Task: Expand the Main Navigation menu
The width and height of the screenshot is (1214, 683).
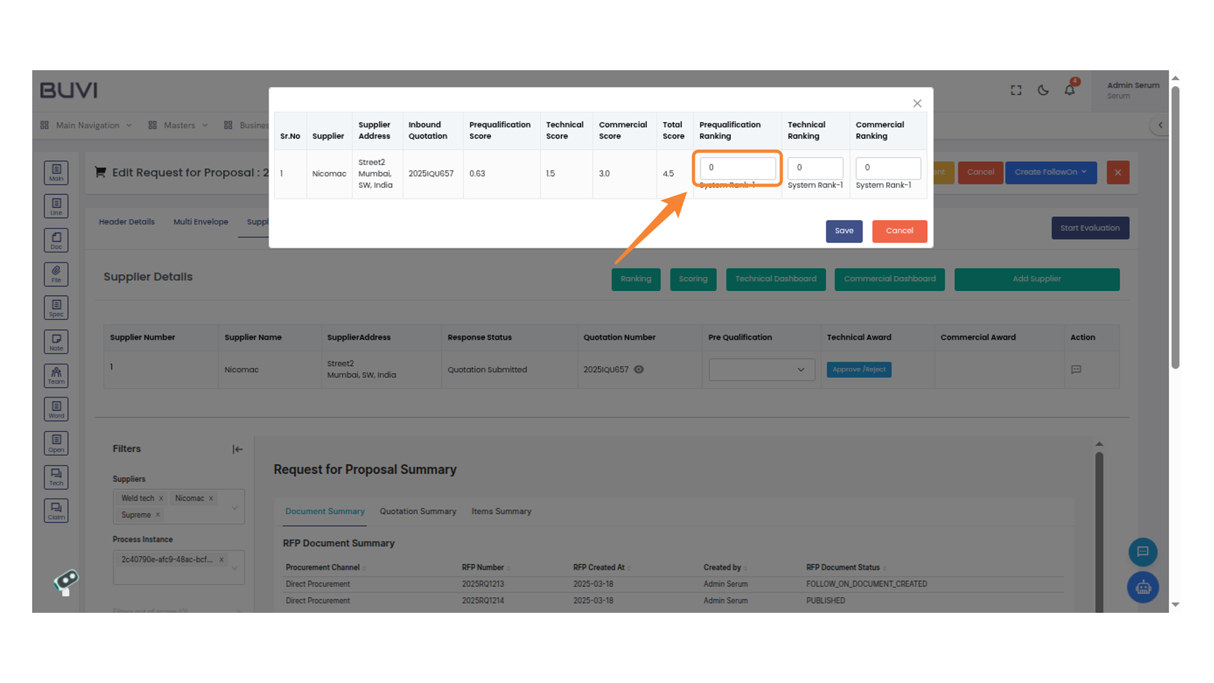Action: point(87,125)
